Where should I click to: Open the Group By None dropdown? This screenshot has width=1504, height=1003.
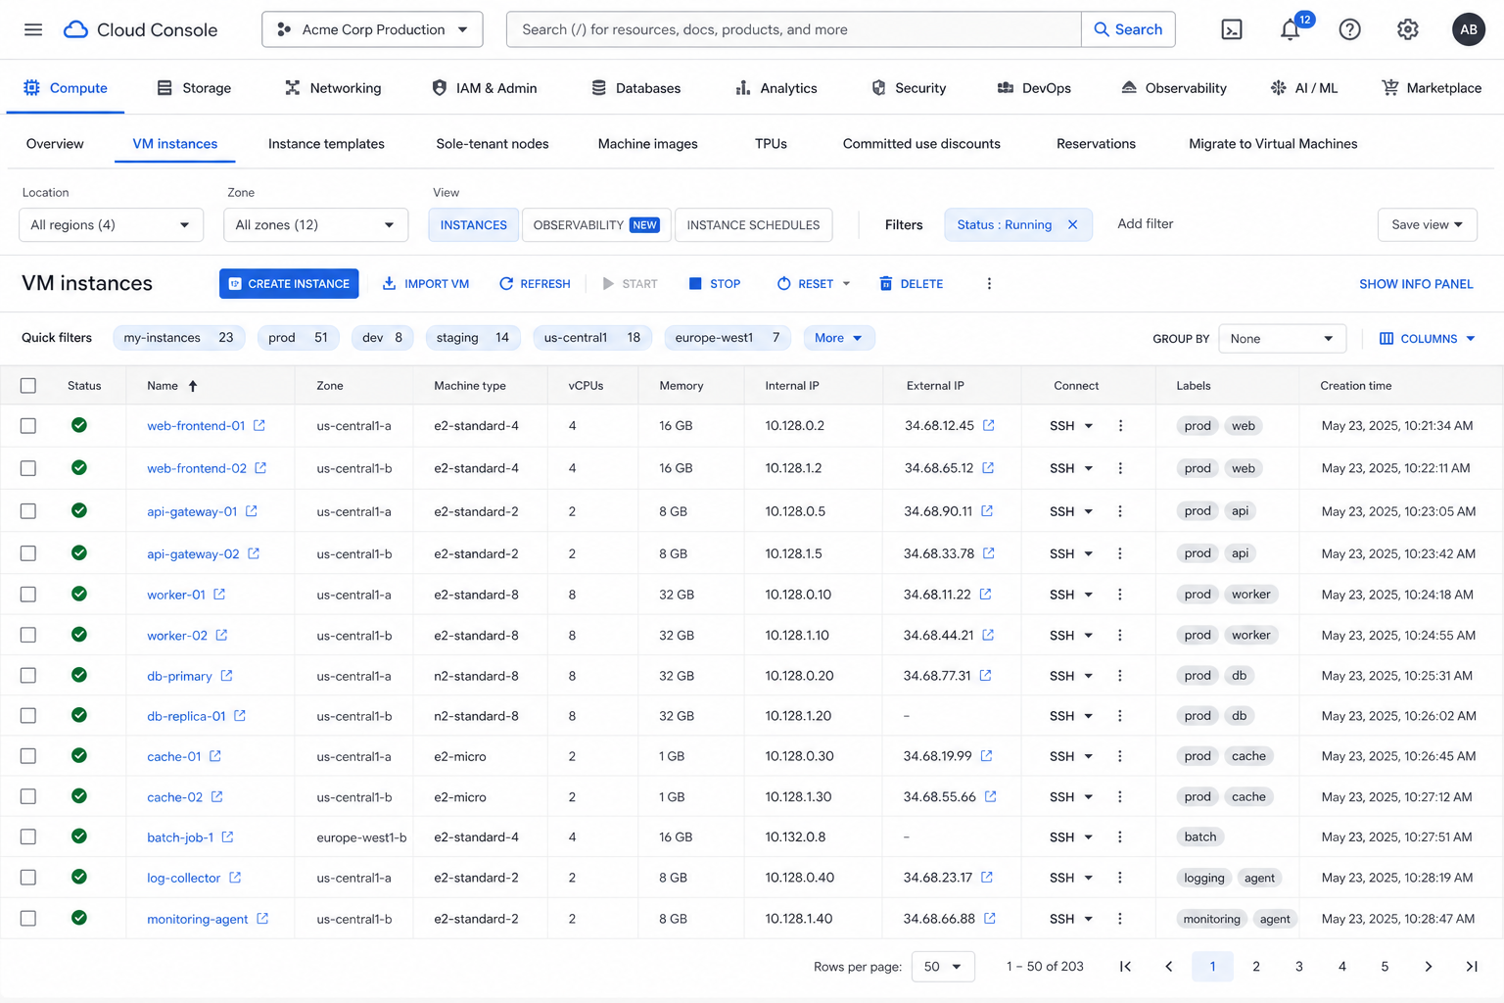pyautogui.click(x=1283, y=339)
